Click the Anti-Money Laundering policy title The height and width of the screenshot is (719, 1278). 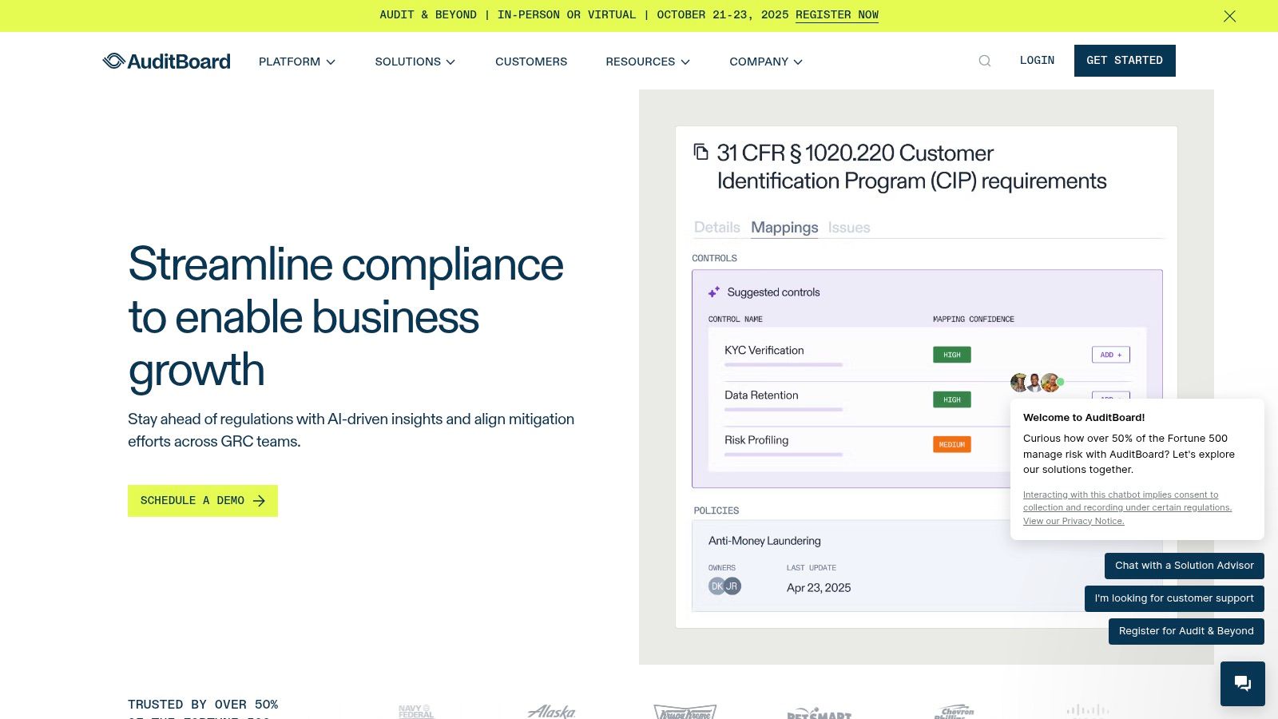point(764,541)
